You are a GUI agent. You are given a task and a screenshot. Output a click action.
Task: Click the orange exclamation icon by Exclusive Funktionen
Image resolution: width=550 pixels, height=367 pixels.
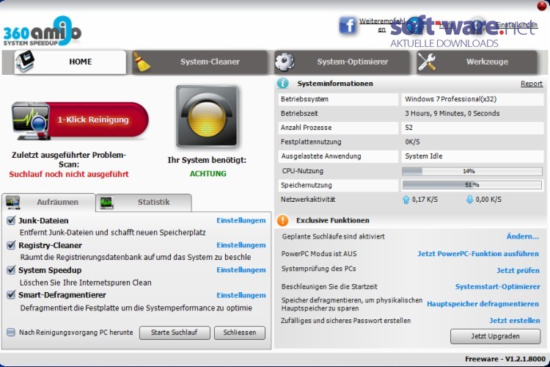pyautogui.click(x=283, y=220)
